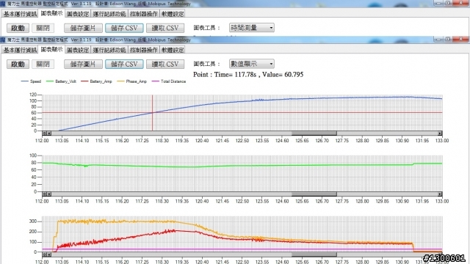Click 儲存 CSV button in front window
This screenshot has height=264, width=470.
[124, 64]
